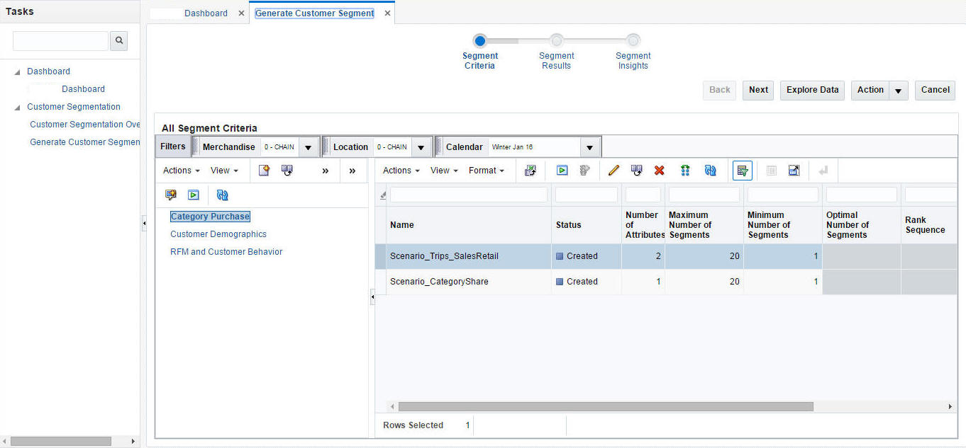Toggle the Query By Example filter icon
This screenshot has width=966, height=448.
click(742, 171)
